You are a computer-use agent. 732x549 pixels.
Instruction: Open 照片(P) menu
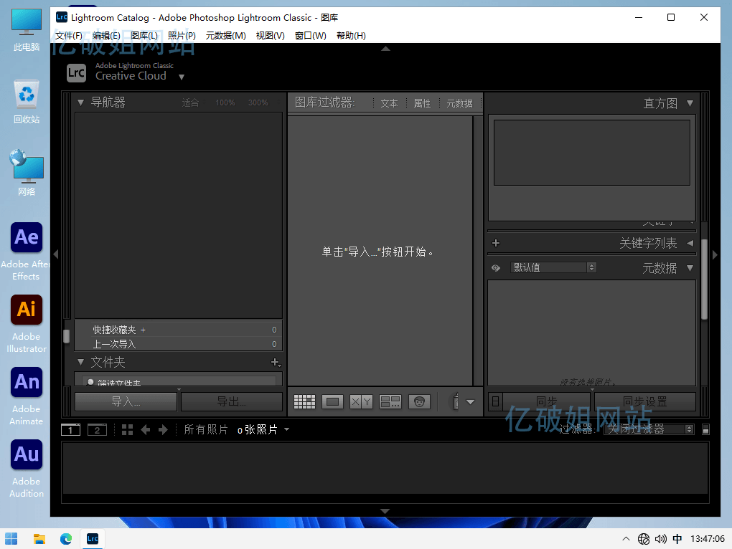pos(182,35)
